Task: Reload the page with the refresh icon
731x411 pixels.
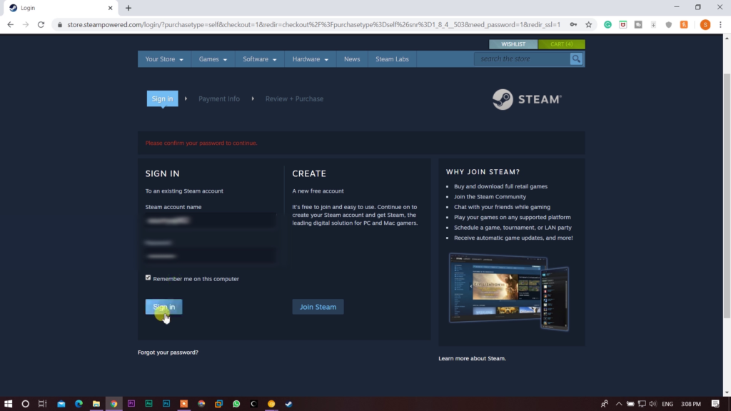Action: click(41, 25)
